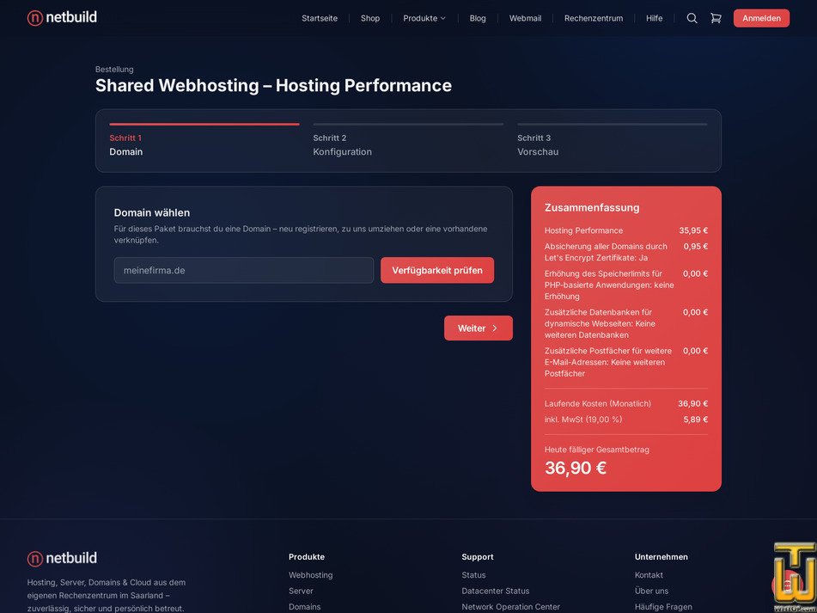
Task: Open Kontakt link under Unternehmen
Action: (x=649, y=575)
